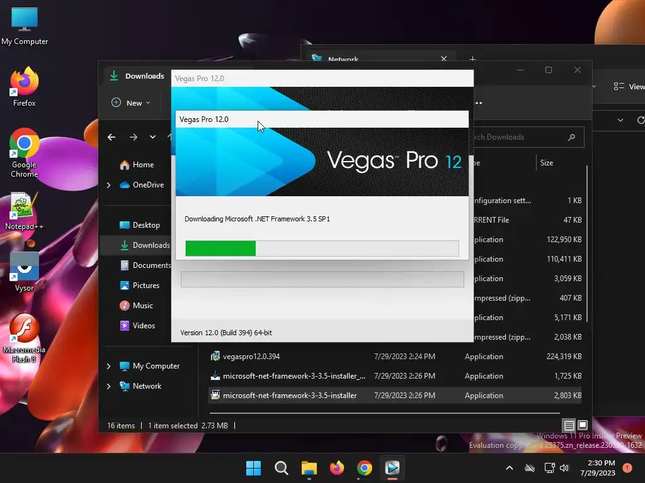This screenshot has width=645, height=483.
Task: Launch Firefox from desktop shortcut
Action: click(25, 86)
